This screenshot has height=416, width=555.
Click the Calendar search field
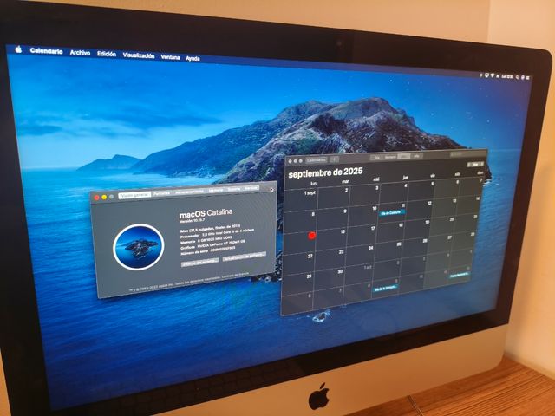[x=467, y=154]
